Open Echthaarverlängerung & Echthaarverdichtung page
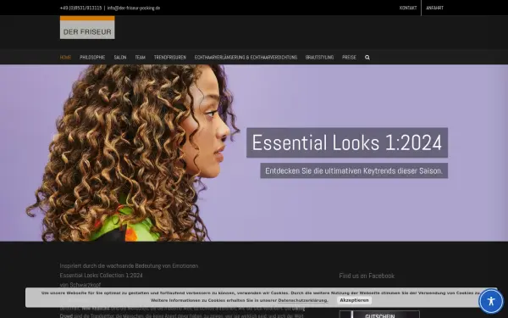The image size is (508, 318). coord(246,58)
